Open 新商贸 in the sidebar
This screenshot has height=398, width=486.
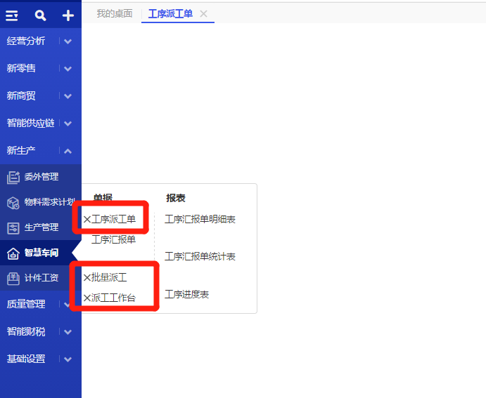21,96
